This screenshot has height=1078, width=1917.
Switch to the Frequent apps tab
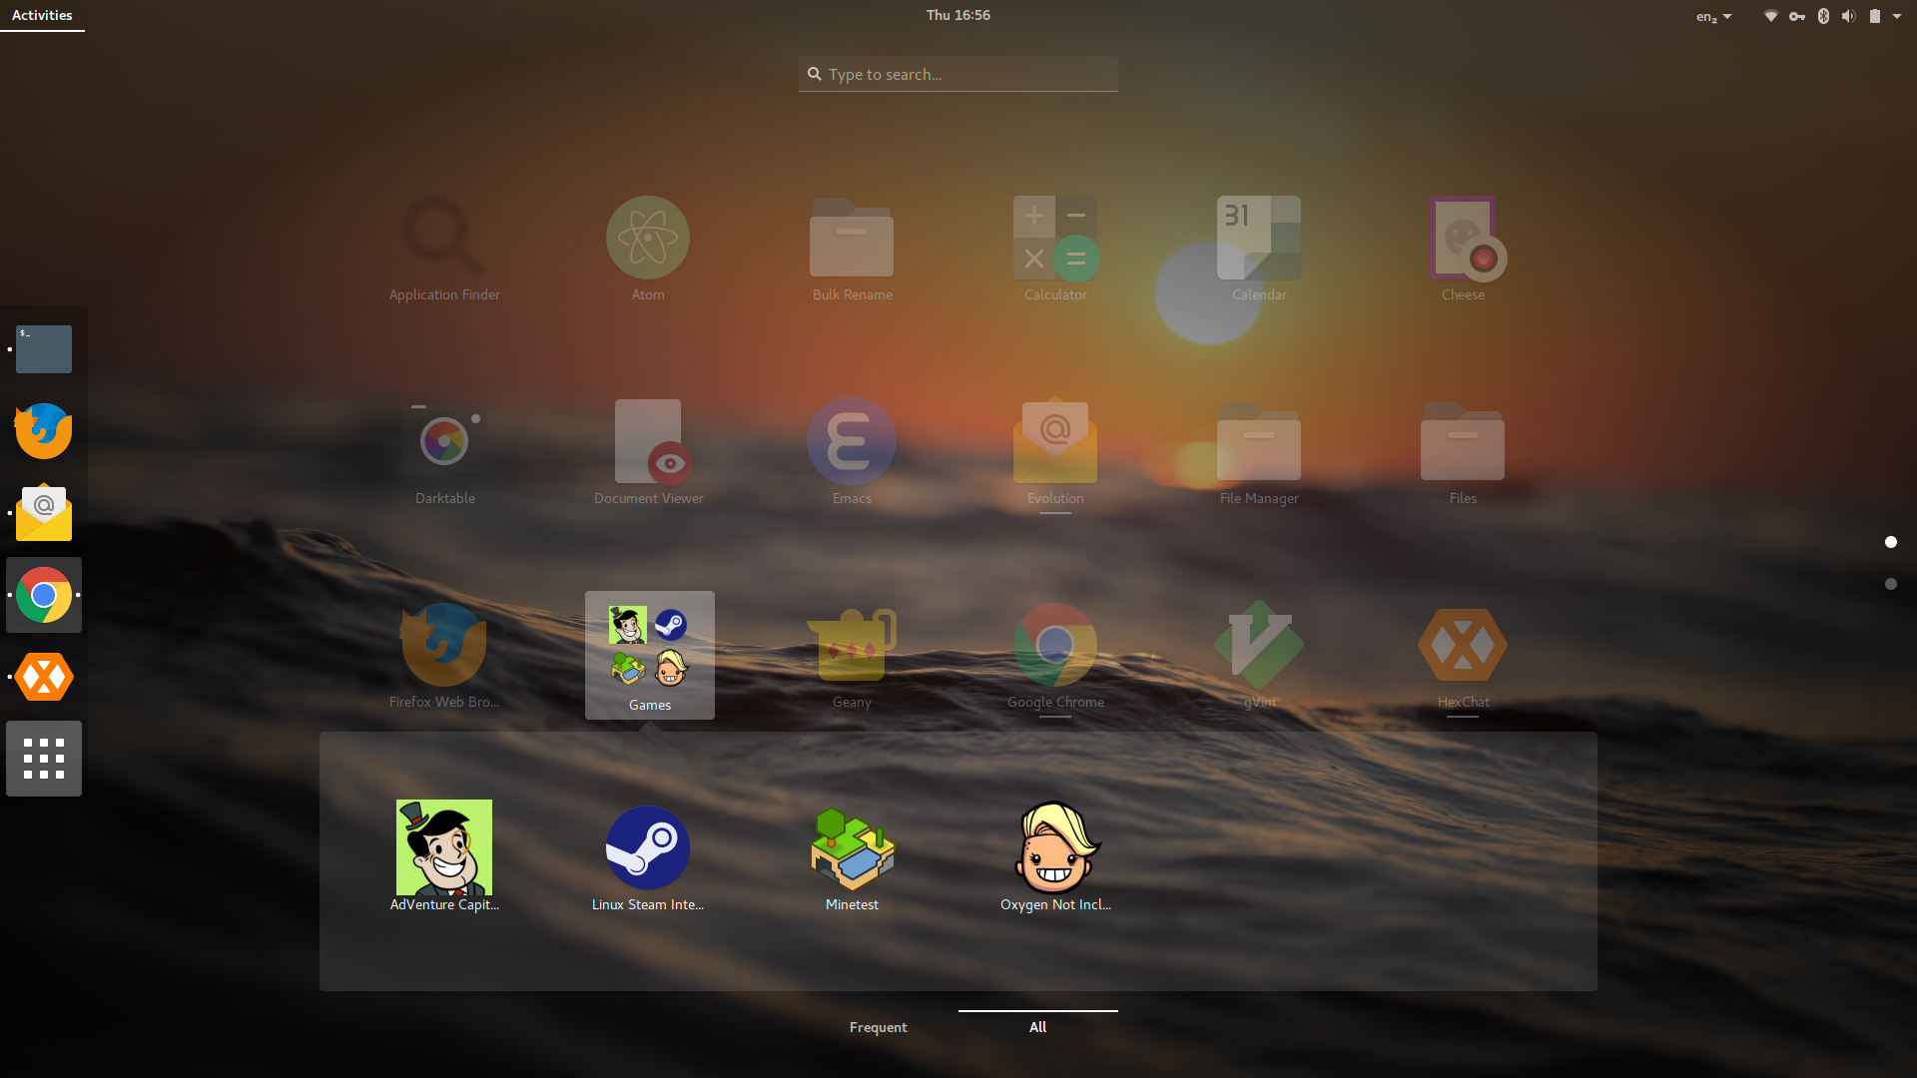point(879,1027)
